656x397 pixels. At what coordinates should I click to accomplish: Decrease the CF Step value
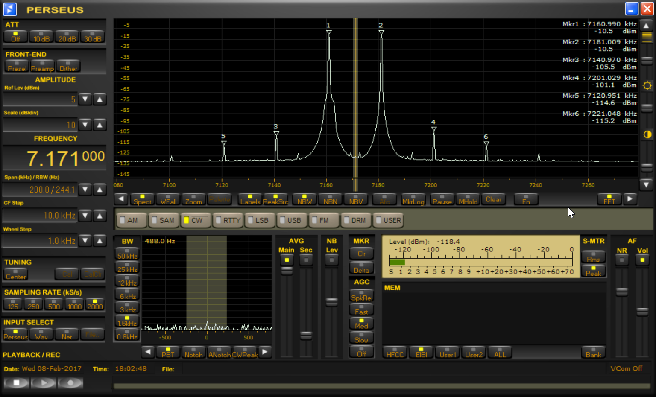click(85, 216)
